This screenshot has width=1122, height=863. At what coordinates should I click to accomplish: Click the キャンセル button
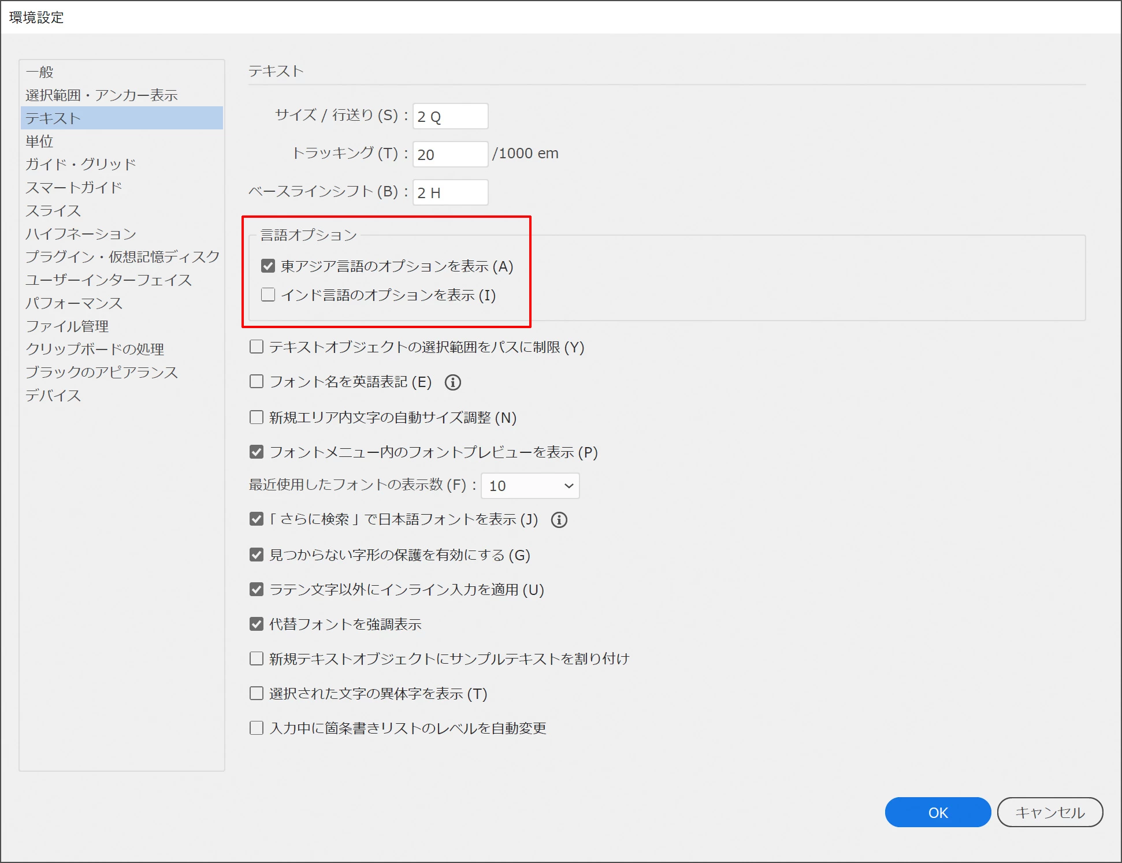(1049, 812)
